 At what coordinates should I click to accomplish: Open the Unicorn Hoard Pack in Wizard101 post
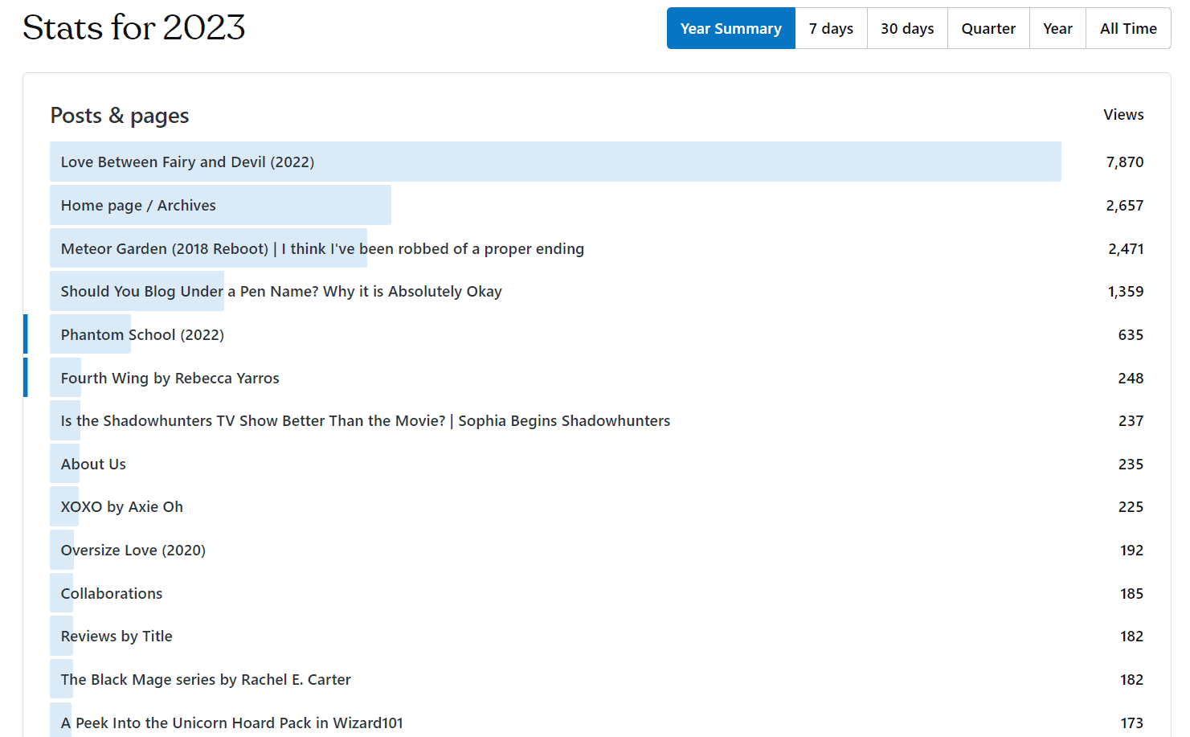pos(231,723)
